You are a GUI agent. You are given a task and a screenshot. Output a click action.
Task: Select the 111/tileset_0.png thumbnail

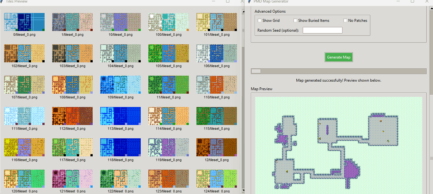pyautogui.click(x=24, y=116)
